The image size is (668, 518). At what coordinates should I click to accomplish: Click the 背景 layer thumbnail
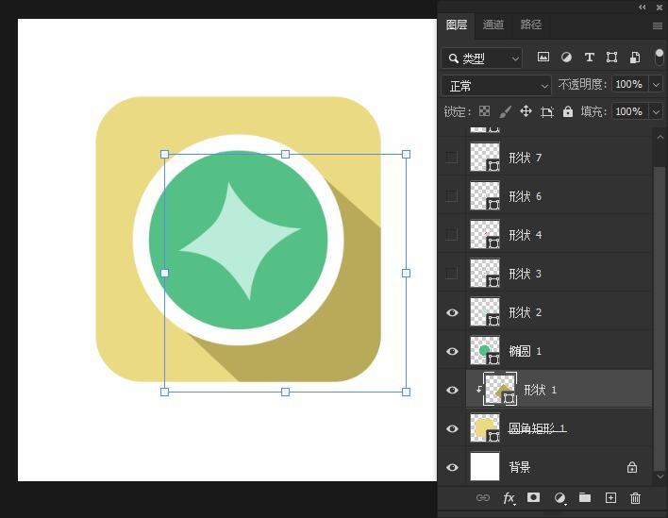[x=485, y=467]
